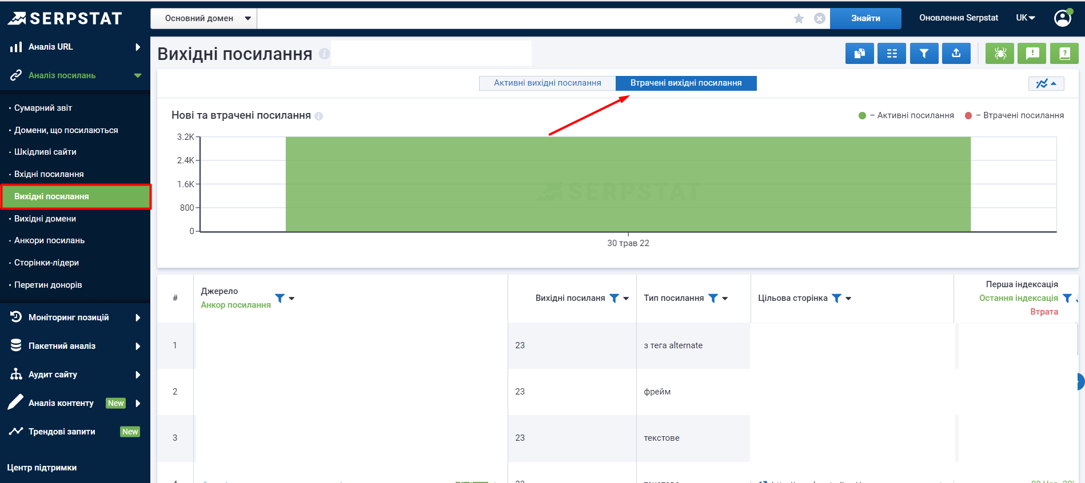Viewport: 1085px width, 483px height.
Task: Open the user profile avatar icon
Action: point(1062,18)
